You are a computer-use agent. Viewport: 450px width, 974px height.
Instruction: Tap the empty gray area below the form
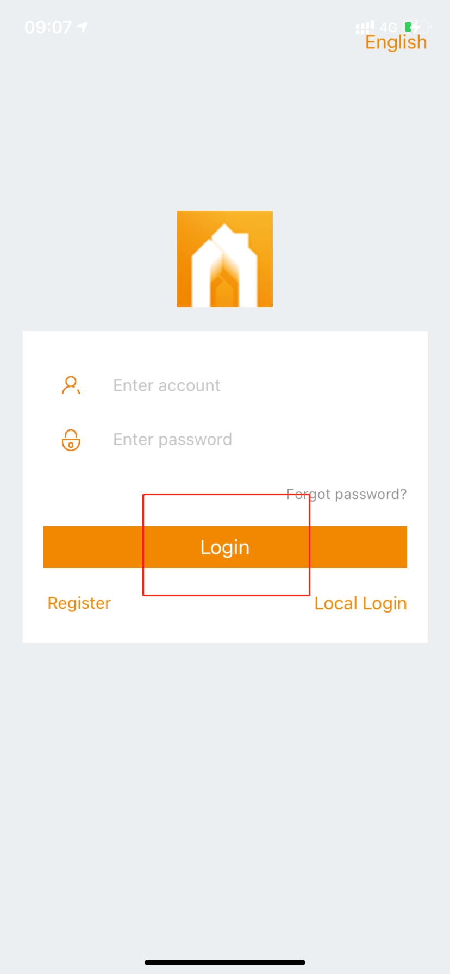click(x=225, y=788)
